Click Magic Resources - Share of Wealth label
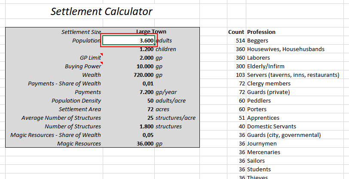The height and width of the screenshot is (179, 349). (x=55, y=135)
